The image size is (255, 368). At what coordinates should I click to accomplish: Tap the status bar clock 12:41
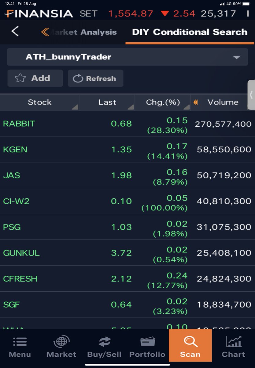click(x=10, y=4)
